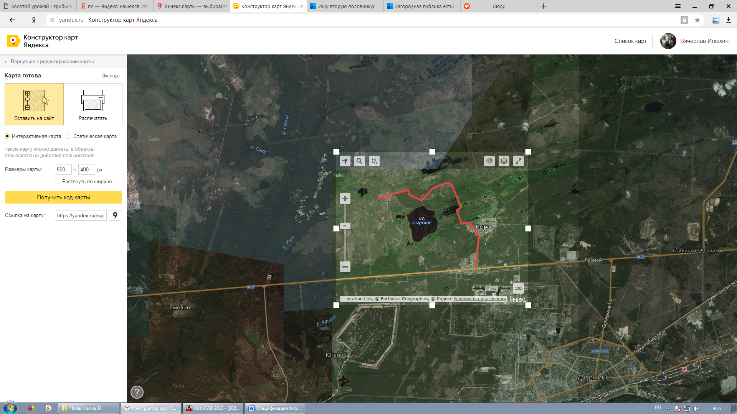This screenshot has height=414, width=737.
Task: Click the geolocation arrow map control
Action: pyautogui.click(x=345, y=161)
